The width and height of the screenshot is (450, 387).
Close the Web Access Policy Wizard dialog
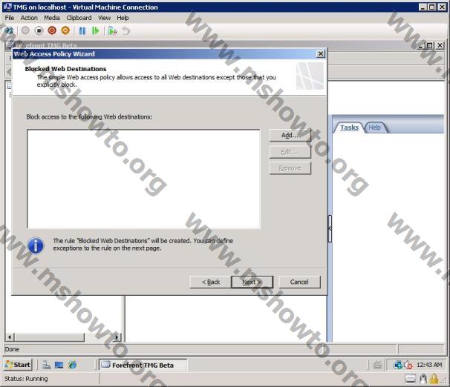[321, 53]
